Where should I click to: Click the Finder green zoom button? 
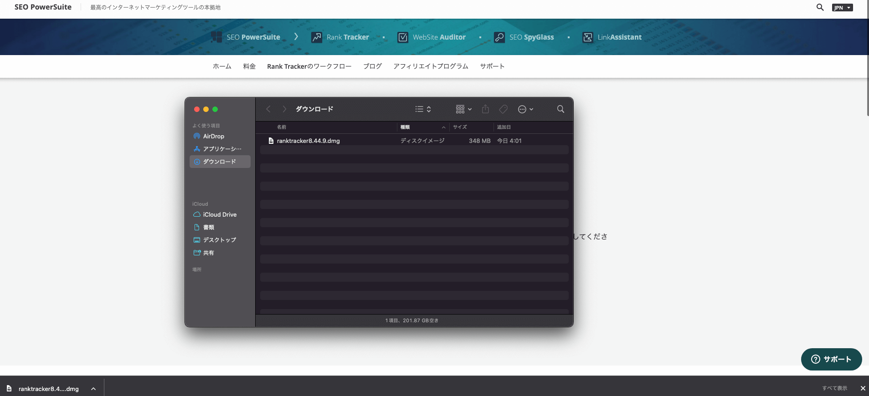[215, 109]
